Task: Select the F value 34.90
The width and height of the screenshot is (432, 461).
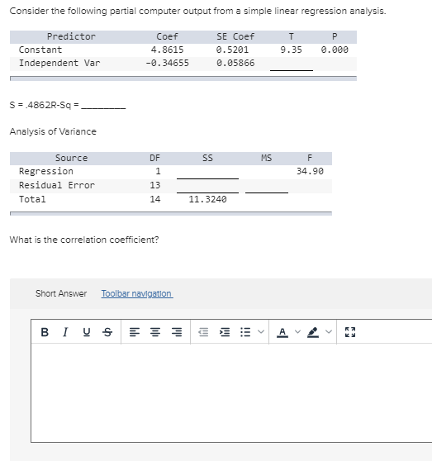Action: point(310,171)
